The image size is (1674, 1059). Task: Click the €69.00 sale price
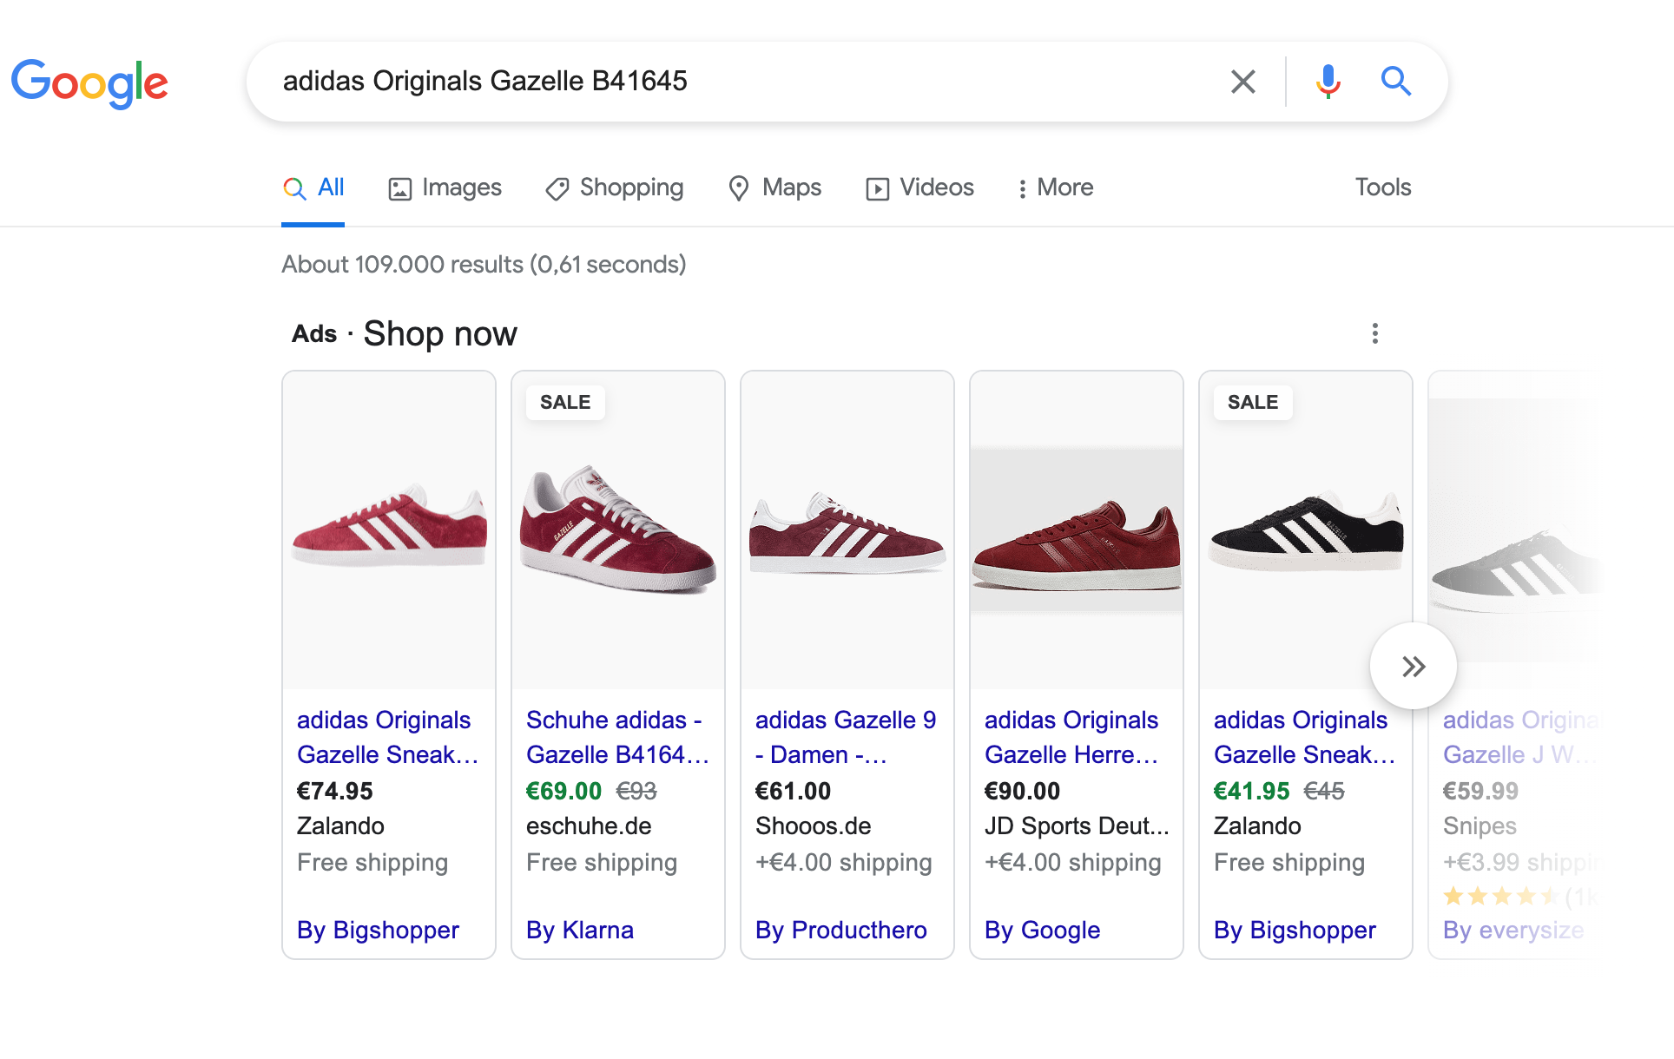[x=564, y=791]
